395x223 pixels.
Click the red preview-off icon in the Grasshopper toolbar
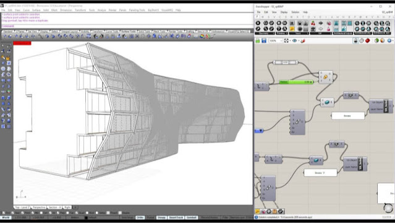(368, 41)
